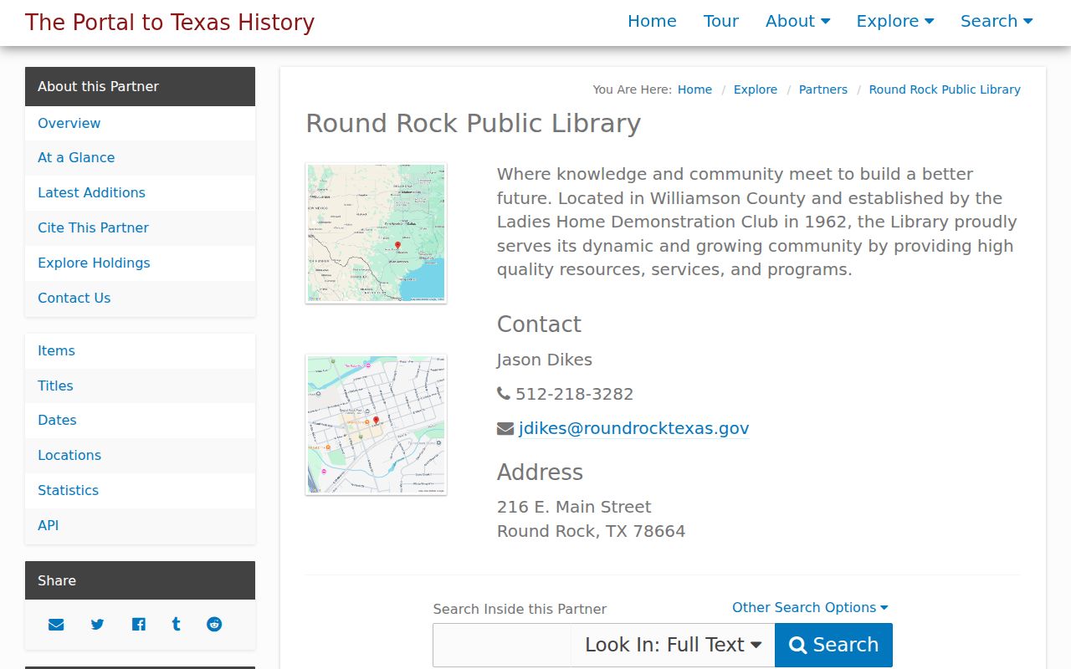Share on Reddit icon
The height and width of the screenshot is (669, 1071).
[x=214, y=625]
